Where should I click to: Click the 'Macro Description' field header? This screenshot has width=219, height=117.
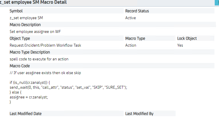25,25
